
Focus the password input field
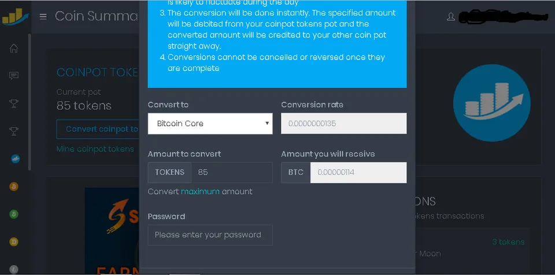[x=210, y=235]
